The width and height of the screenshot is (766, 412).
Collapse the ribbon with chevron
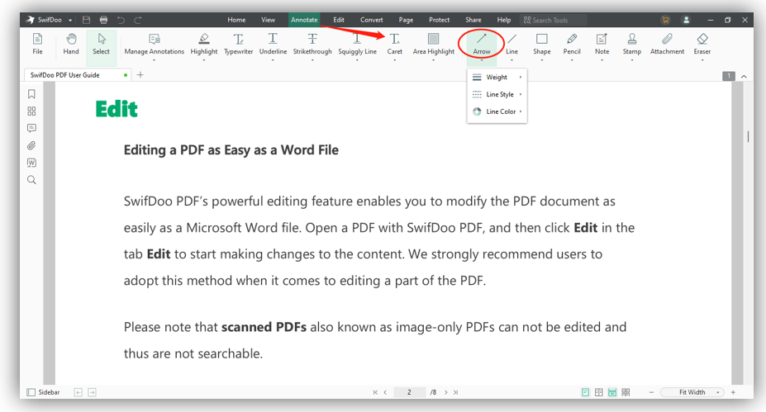click(744, 76)
